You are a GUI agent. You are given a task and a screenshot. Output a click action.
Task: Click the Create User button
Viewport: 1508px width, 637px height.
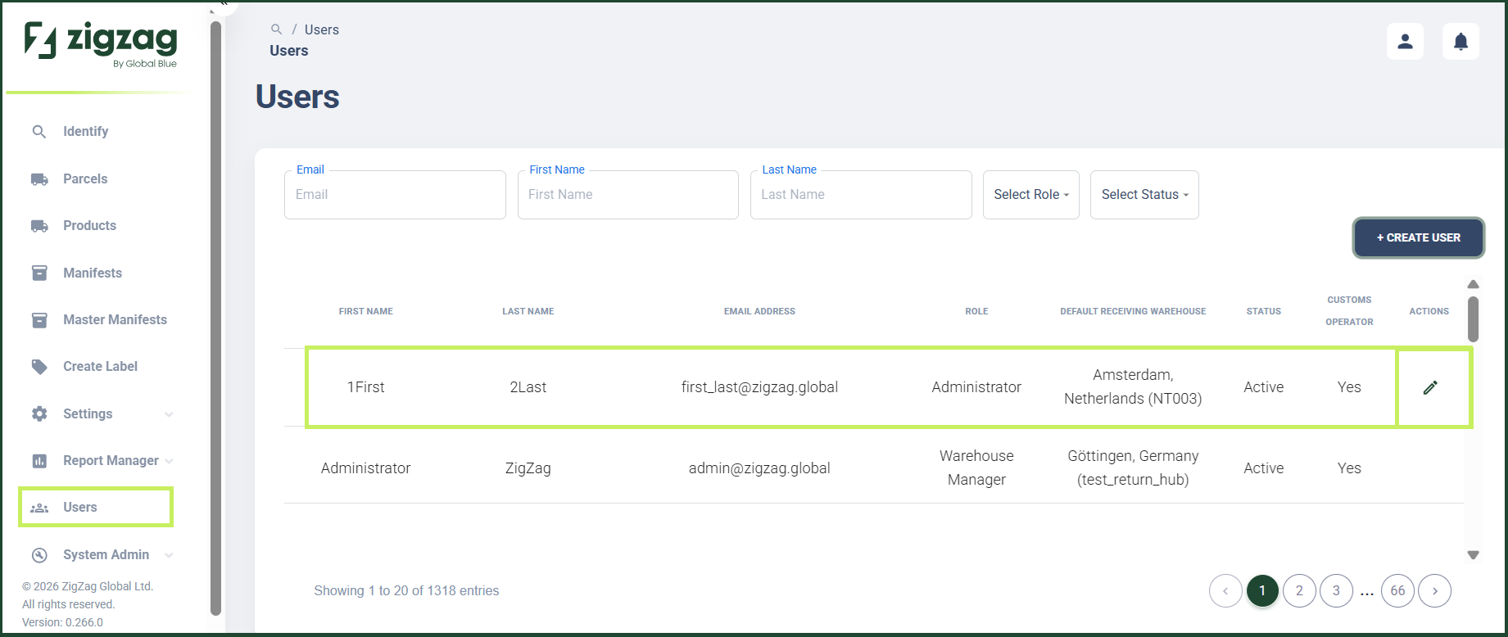pyautogui.click(x=1418, y=237)
